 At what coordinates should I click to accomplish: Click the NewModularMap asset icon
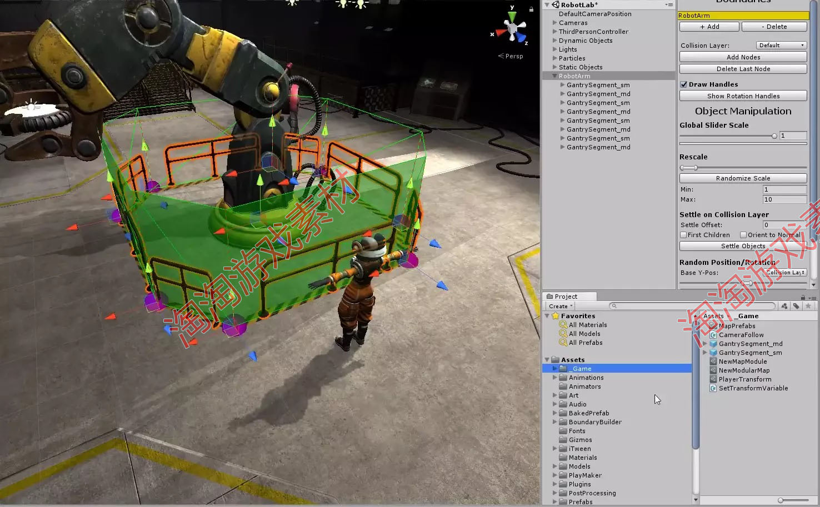coord(713,370)
